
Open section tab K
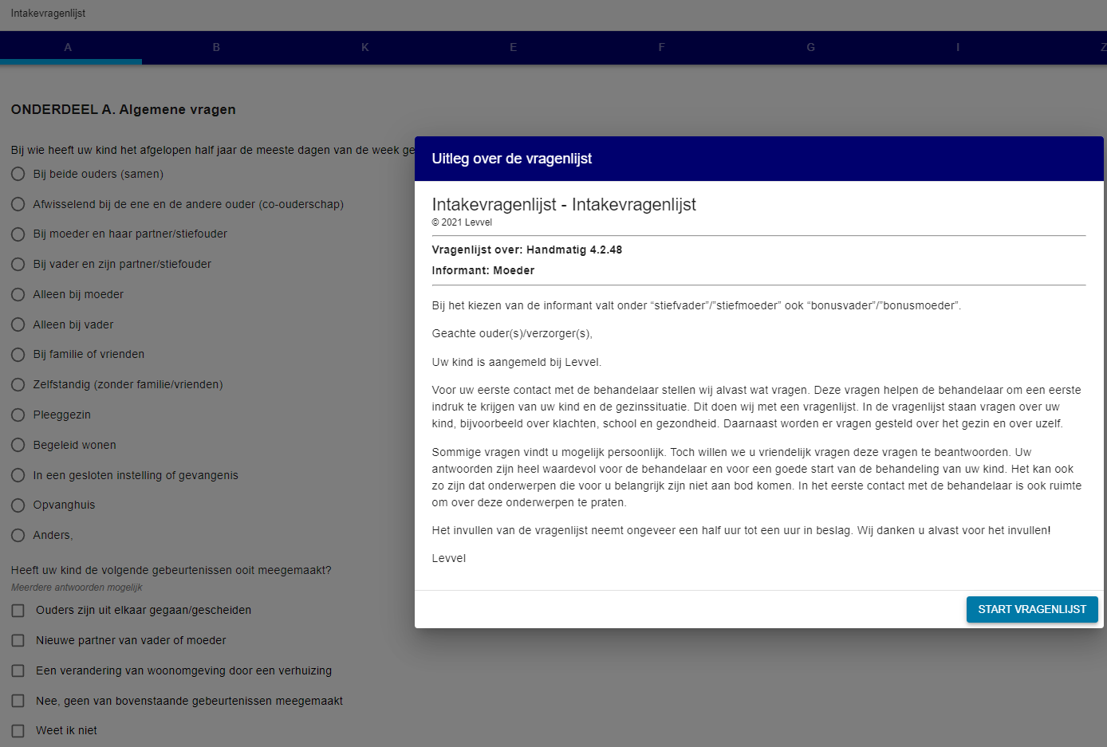pyautogui.click(x=364, y=47)
